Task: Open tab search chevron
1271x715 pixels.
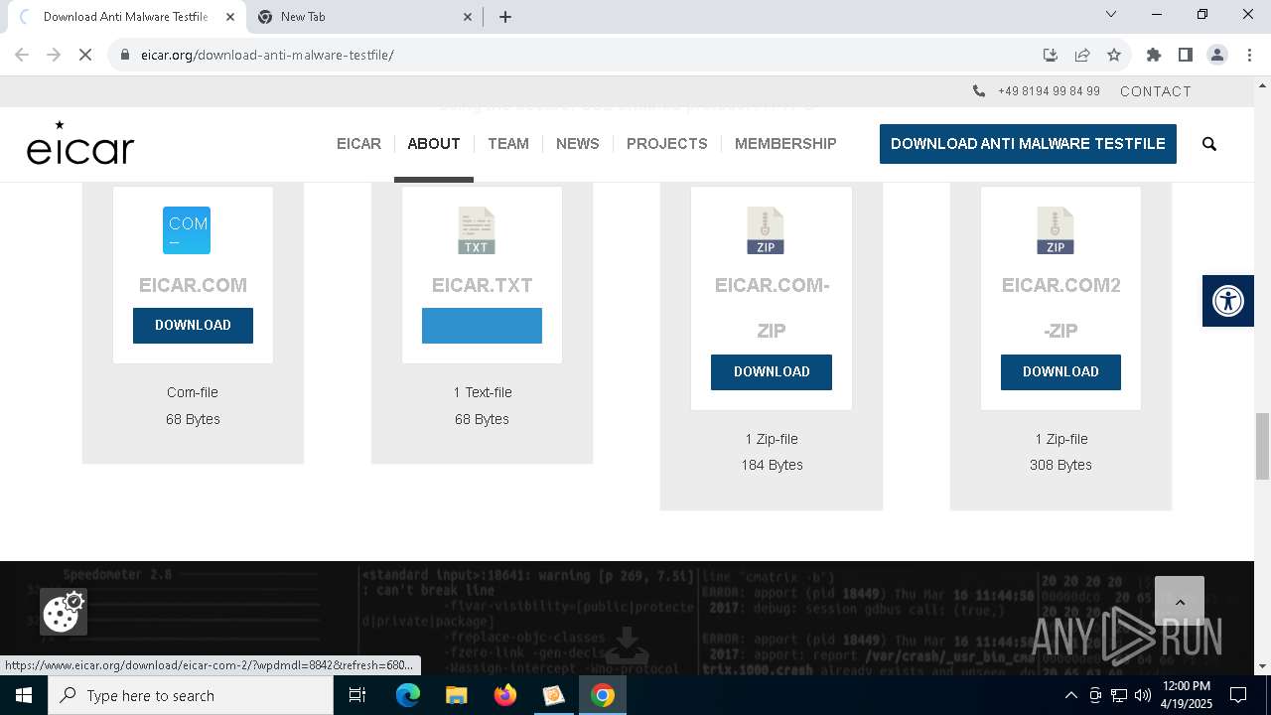Action: click(1111, 14)
